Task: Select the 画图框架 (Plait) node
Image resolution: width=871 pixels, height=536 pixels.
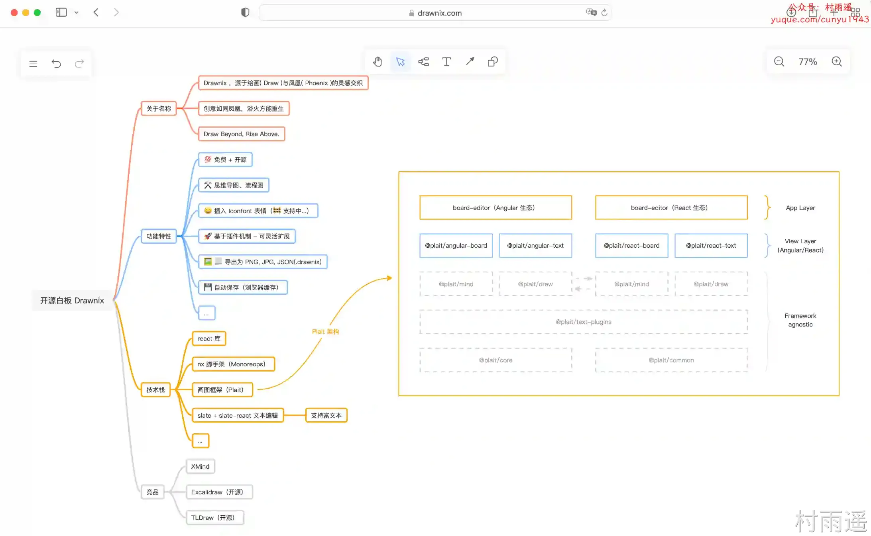Action: tap(222, 390)
